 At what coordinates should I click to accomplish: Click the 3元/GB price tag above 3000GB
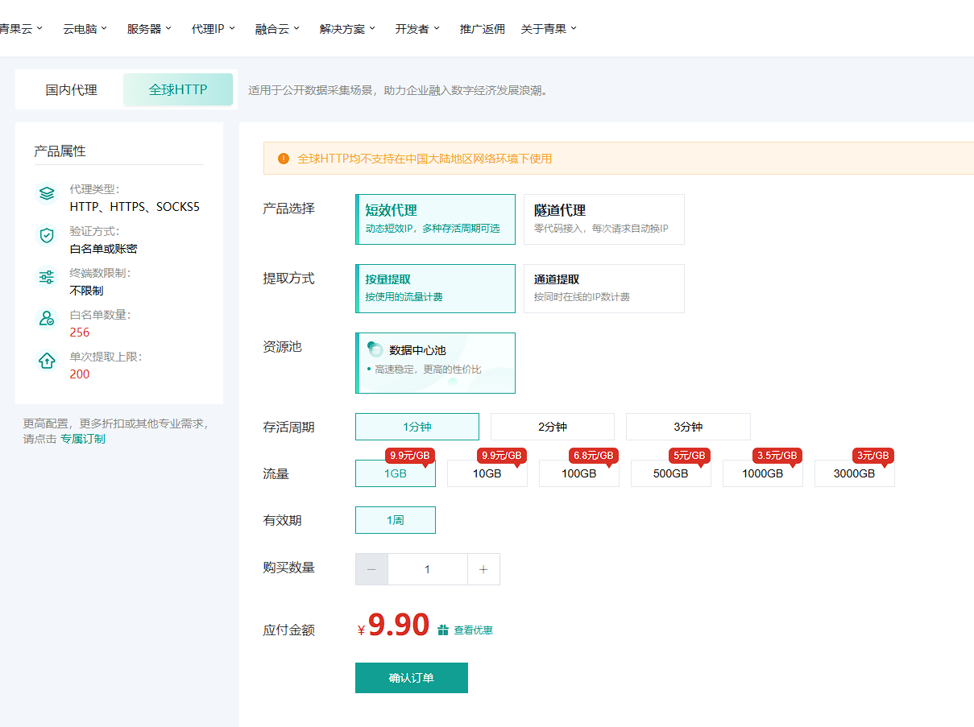click(873, 456)
